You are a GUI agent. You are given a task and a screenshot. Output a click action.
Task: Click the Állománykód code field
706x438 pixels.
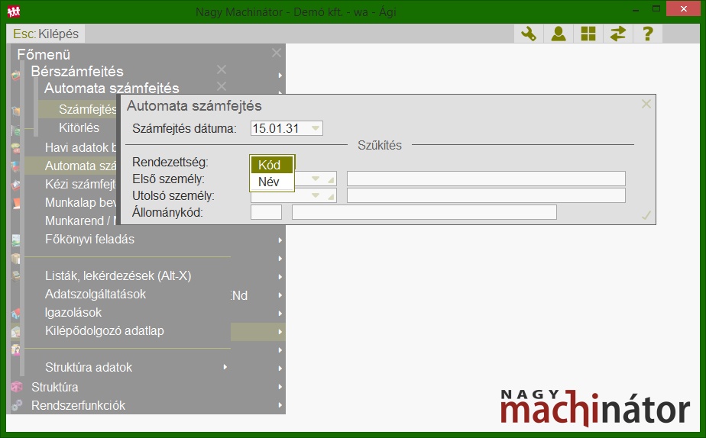[x=266, y=212]
